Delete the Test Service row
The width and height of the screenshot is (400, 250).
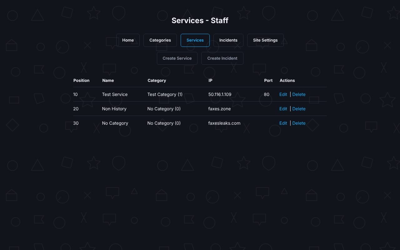(299, 94)
